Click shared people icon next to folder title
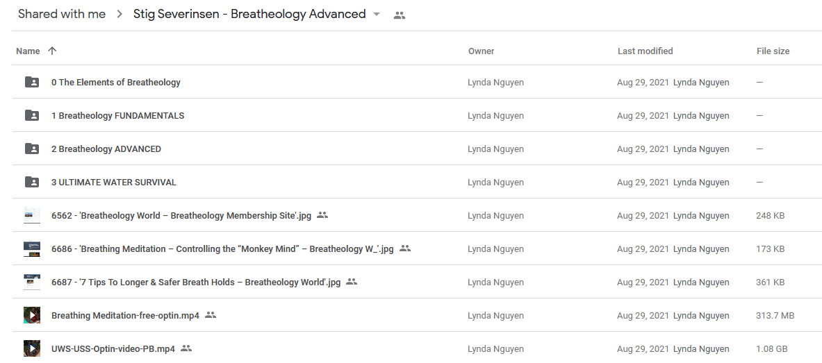The width and height of the screenshot is (822, 363). [x=400, y=15]
